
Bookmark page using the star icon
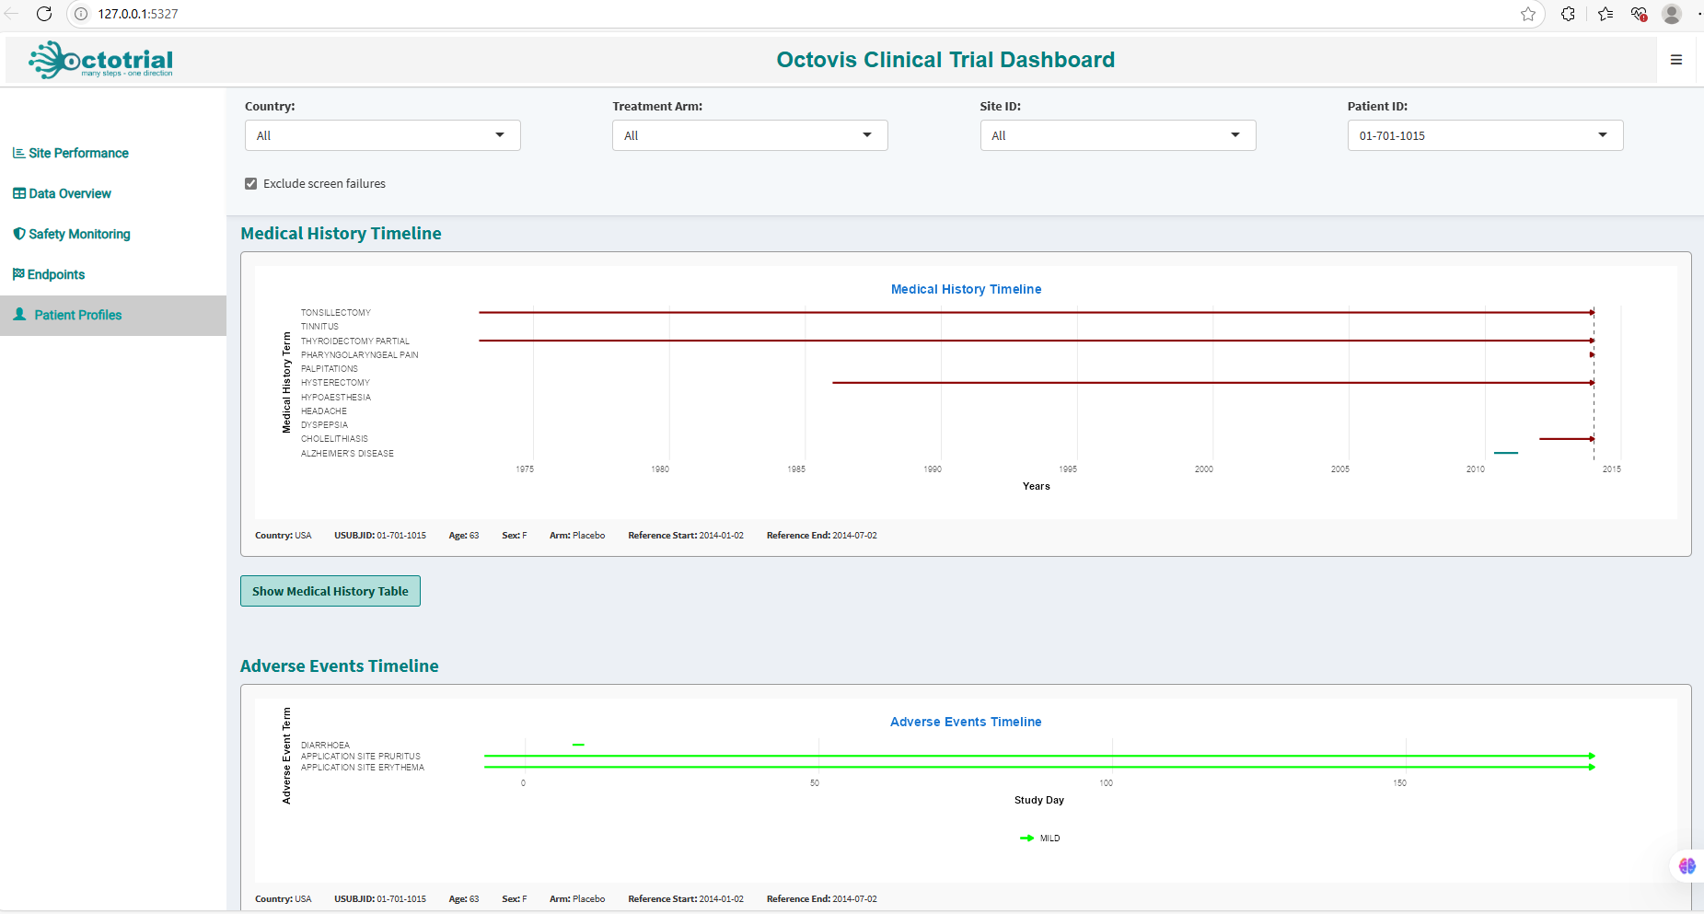point(1528,14)
